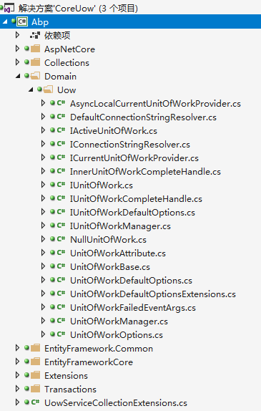Expand the EntityFramework.Common folder
261x411 pixels.
(17, 348)
